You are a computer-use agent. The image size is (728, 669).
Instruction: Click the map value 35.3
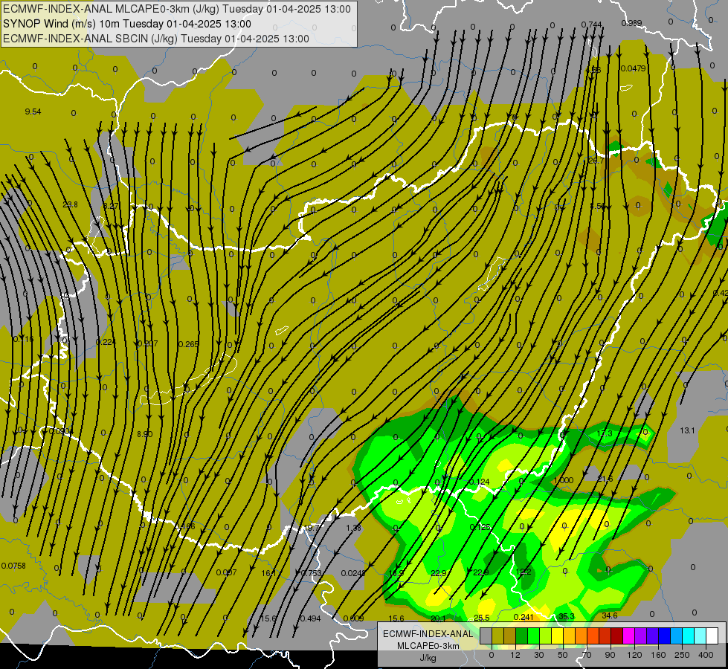pyautogui.click(x=567, y=616)
